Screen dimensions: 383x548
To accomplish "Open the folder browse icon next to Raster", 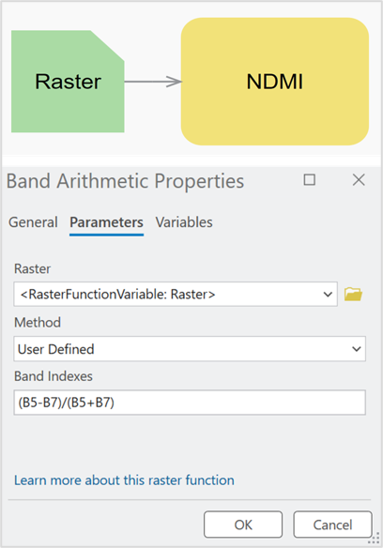I will (x=353, y=294).
